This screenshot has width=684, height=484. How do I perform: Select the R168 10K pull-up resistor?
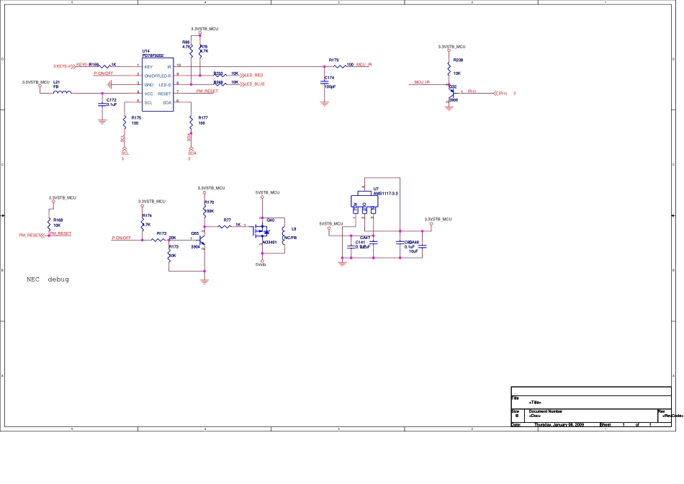pyautogui.click(x=50, y=223)
